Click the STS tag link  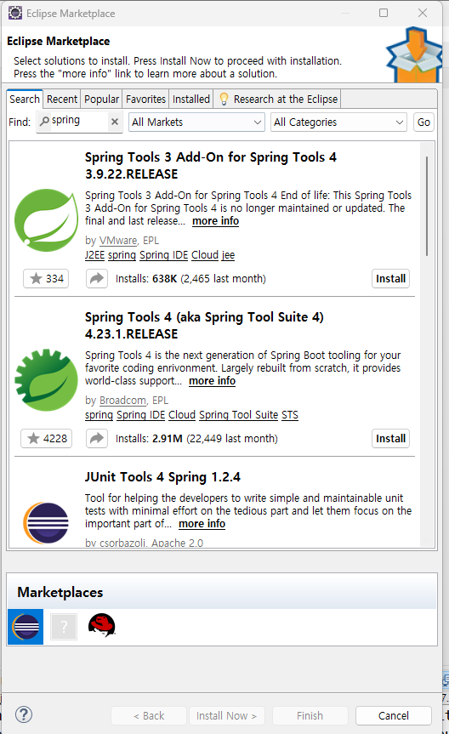pyautogui.click(x=290, y=415)
